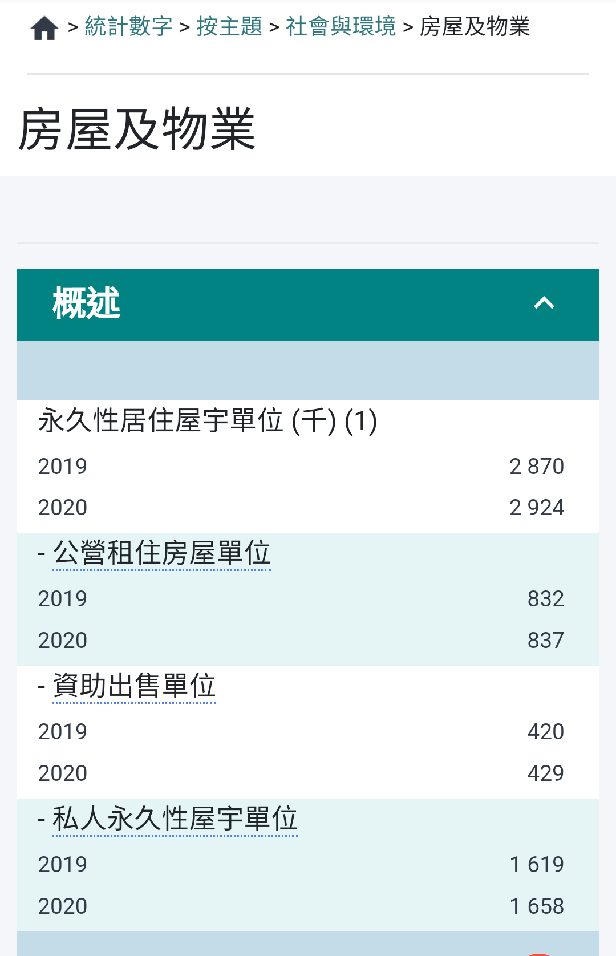Open the 資助出售單位 definition link
Screen dimensions: 616x956
tap(134, 686)
